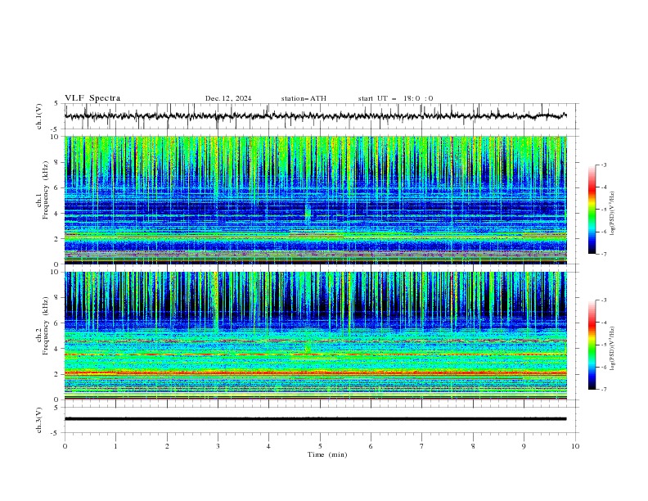Click the upper PSD color bar

point(592,209)
